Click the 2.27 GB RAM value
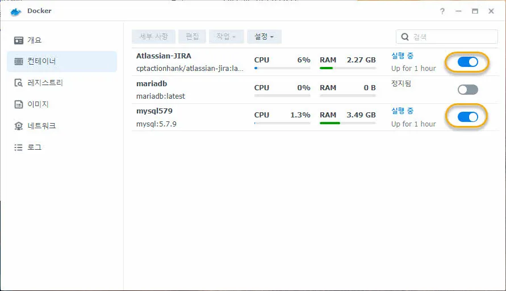506x291 pixels. (x=361, y=60)
